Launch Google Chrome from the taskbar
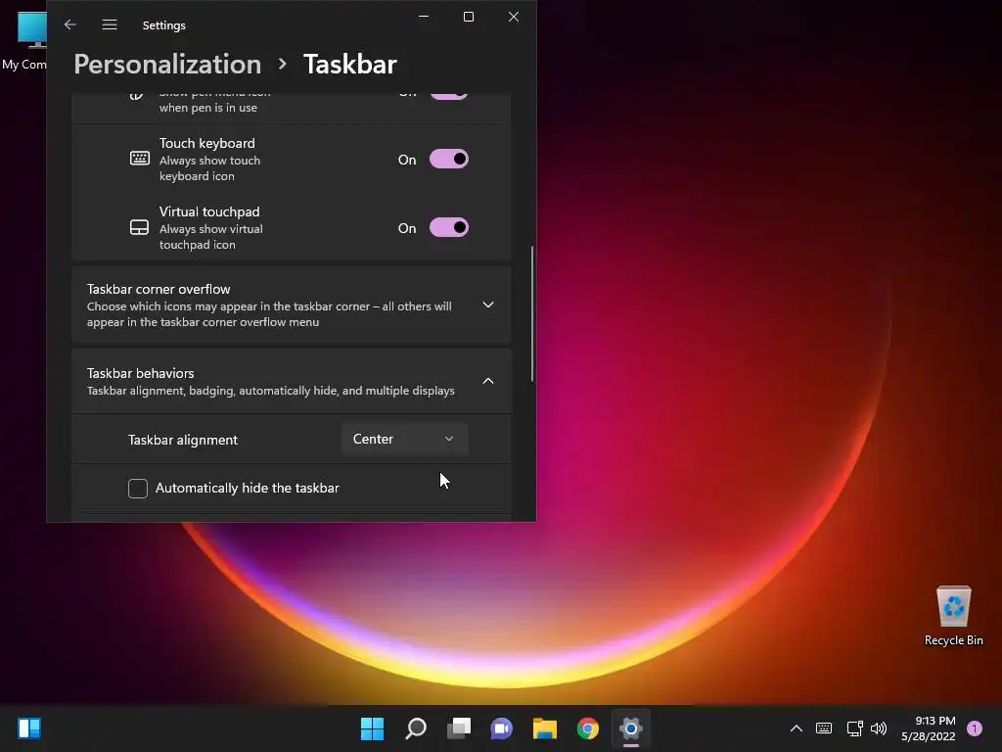Image resolution: width=1002 pixels, height=752 pixels. point(588,728)
